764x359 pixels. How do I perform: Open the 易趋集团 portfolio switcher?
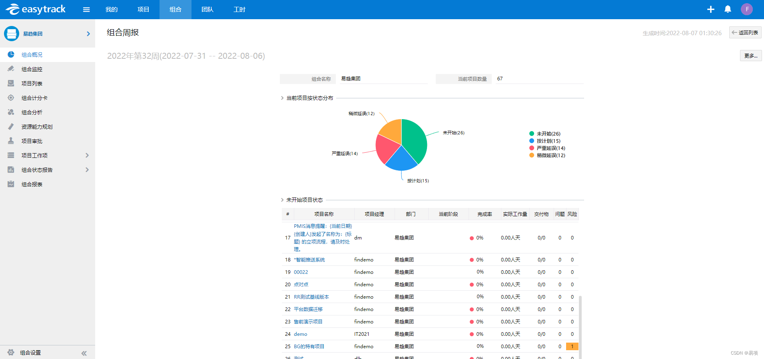(x=88, y=34)
